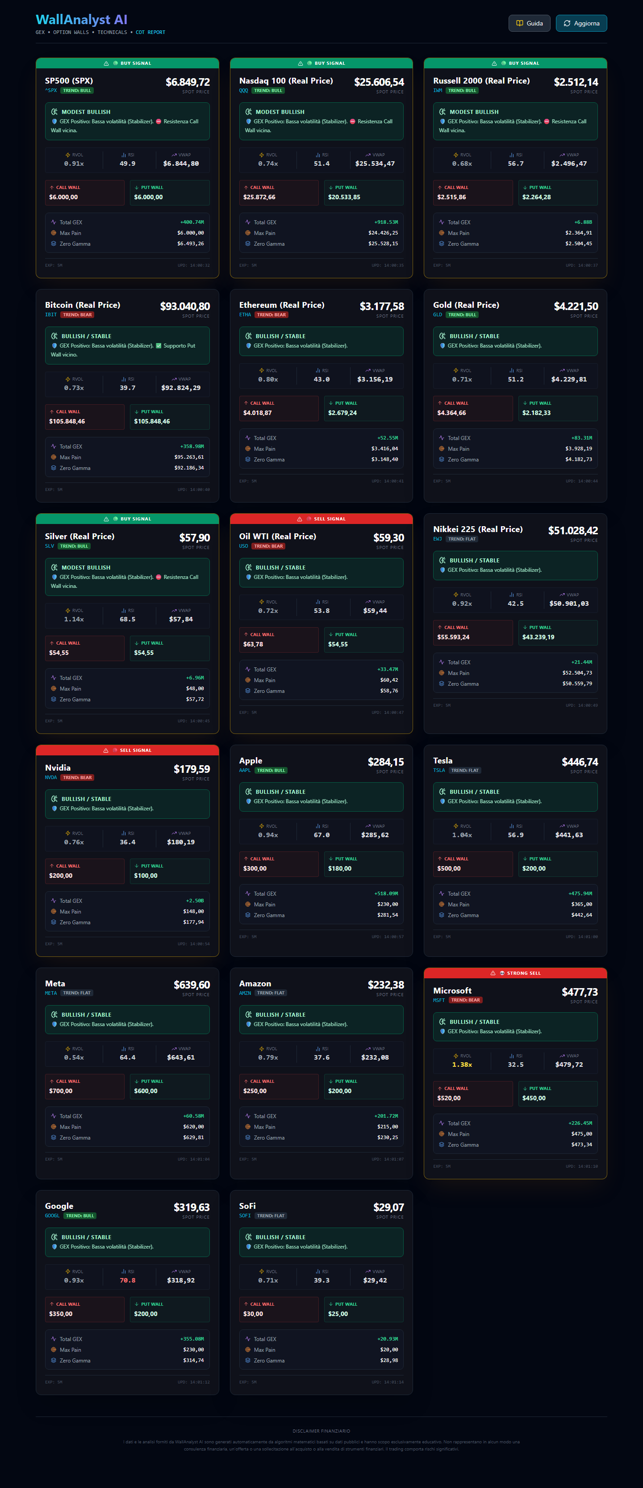Refresh data with the Aggiorna button

pos(580,23)
